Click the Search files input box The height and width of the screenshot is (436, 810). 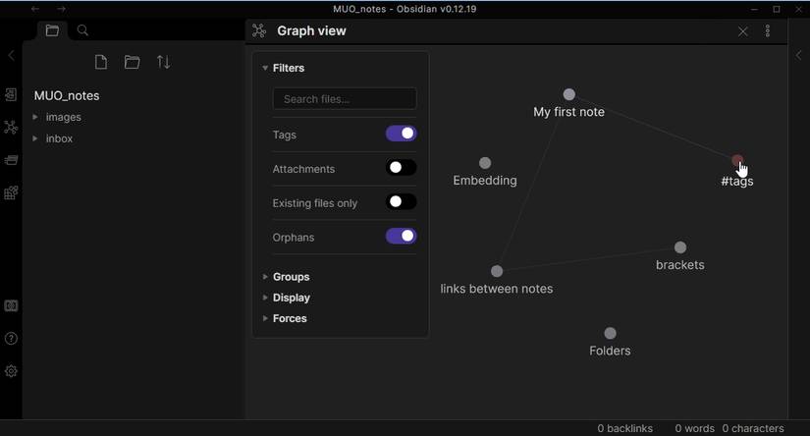click(345, 98)
